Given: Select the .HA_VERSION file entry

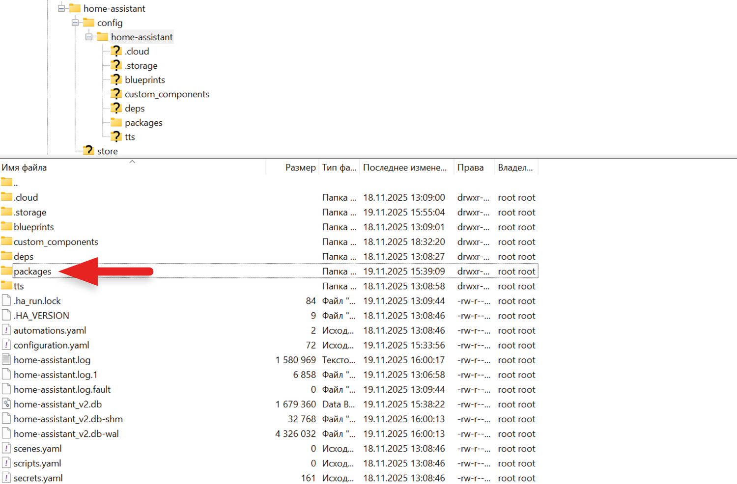Looking at the screenshot, I should tap(41, 316).
